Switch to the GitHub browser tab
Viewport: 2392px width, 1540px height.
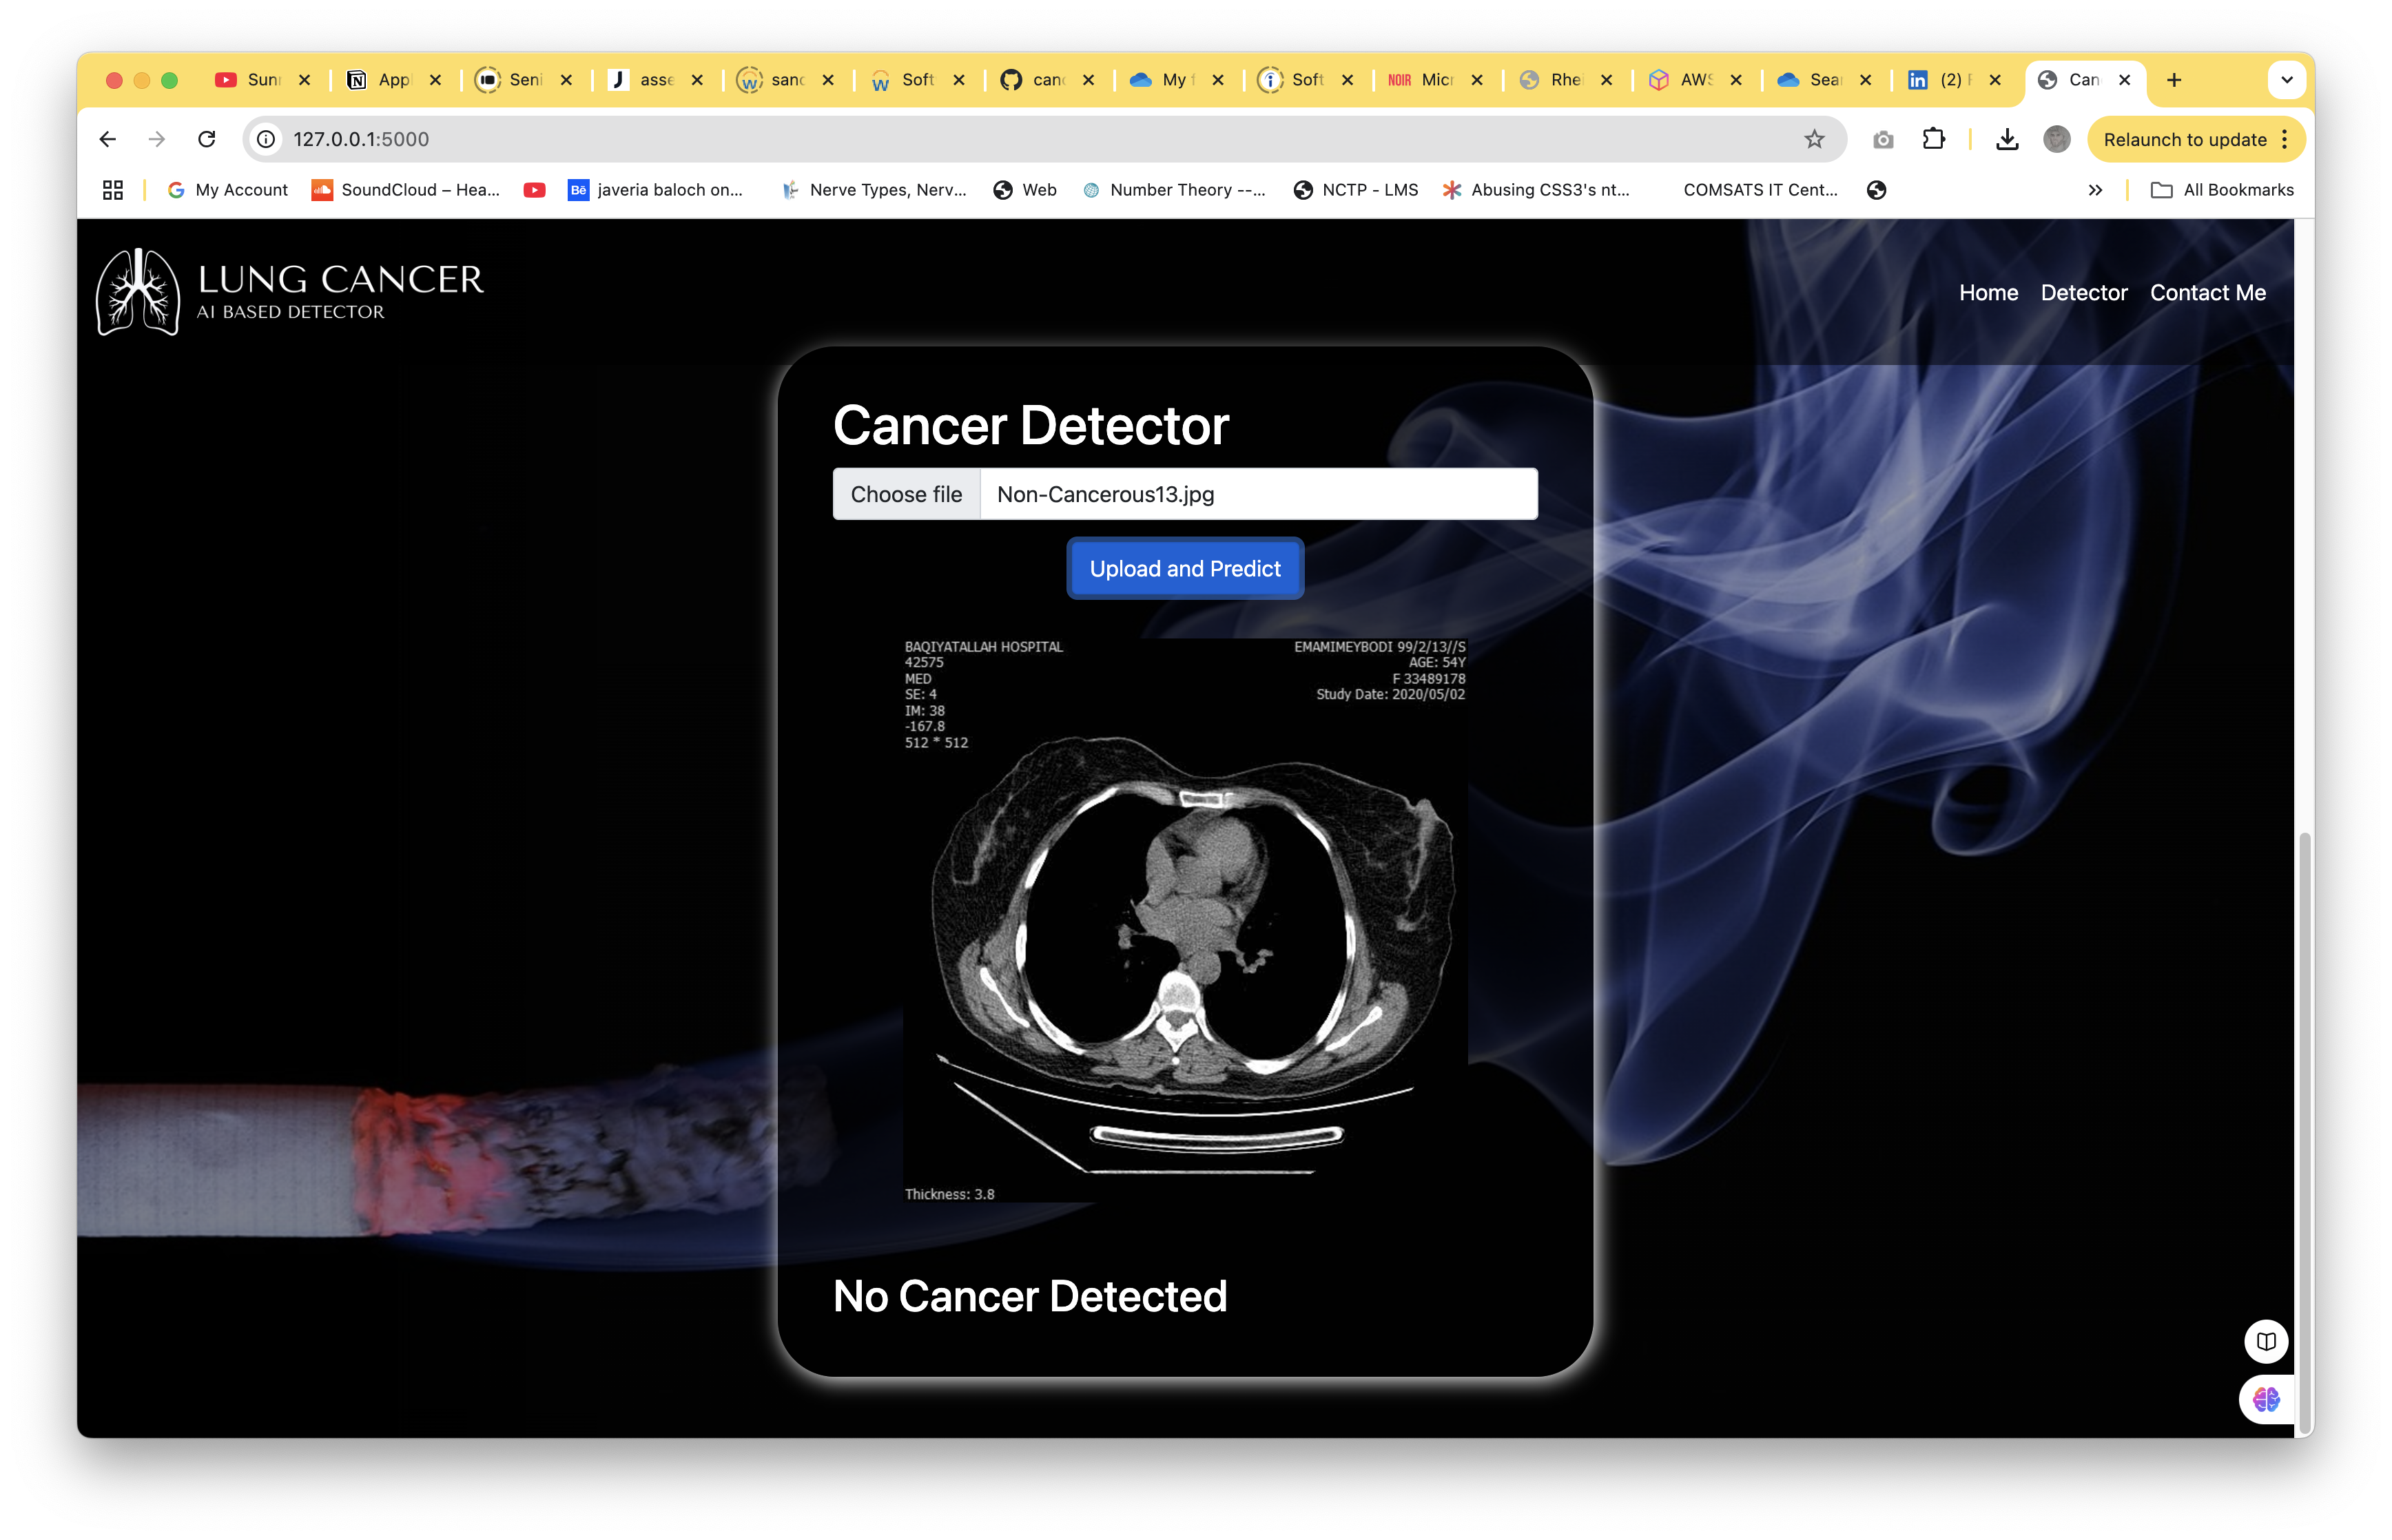(1035, 80)
